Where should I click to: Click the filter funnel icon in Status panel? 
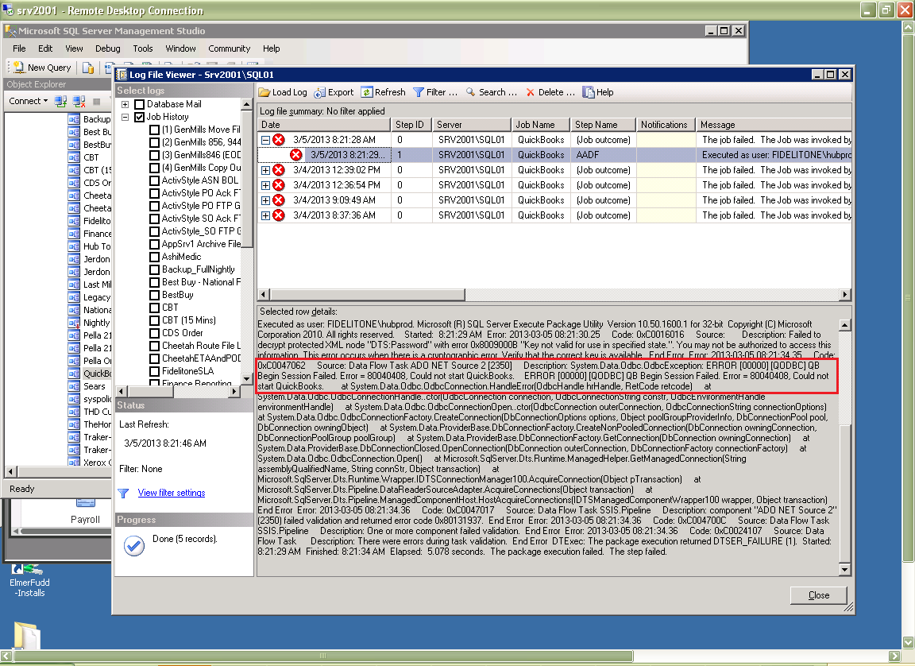tap(123, 494)
